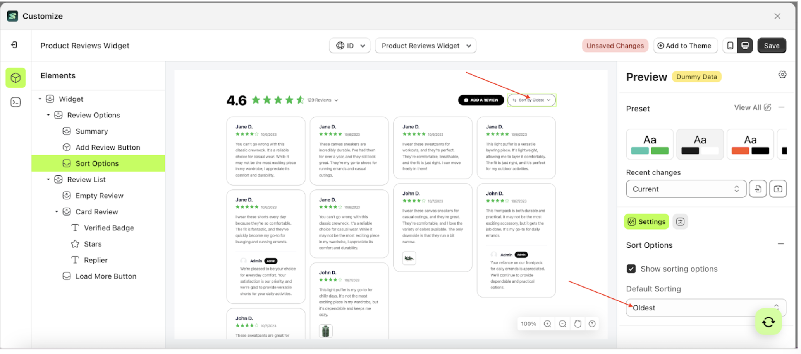Image resolution: width=801 pixels, height=354 pixels.
Task: Open the Sort by Oldest dropdown in preview
Action: 531,100
